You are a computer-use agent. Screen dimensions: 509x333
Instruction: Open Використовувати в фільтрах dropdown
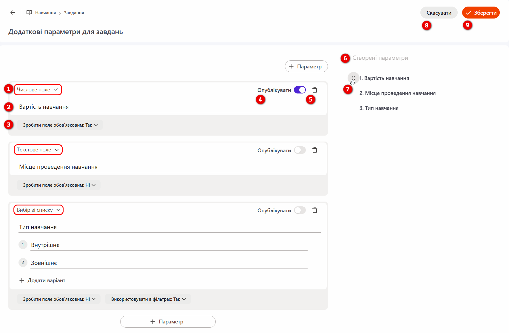coord(148,299)
